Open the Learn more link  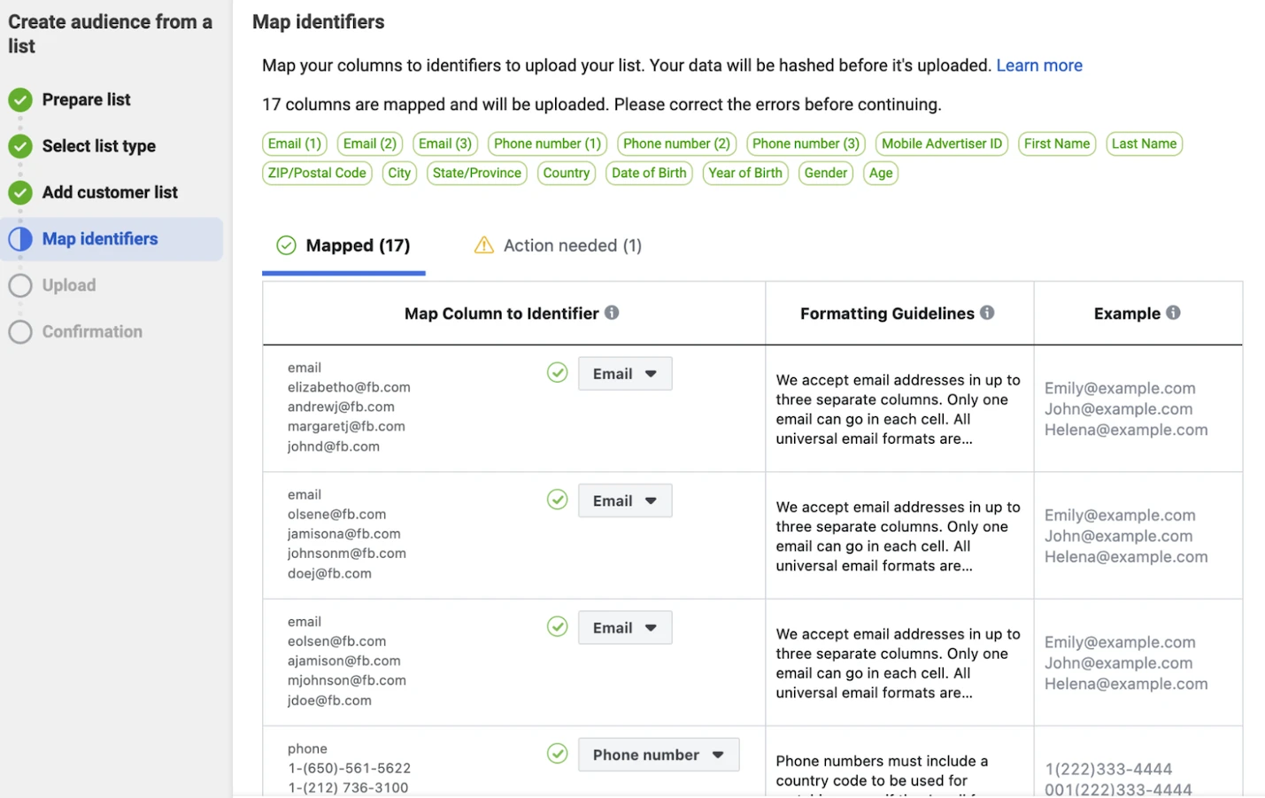1038,66
